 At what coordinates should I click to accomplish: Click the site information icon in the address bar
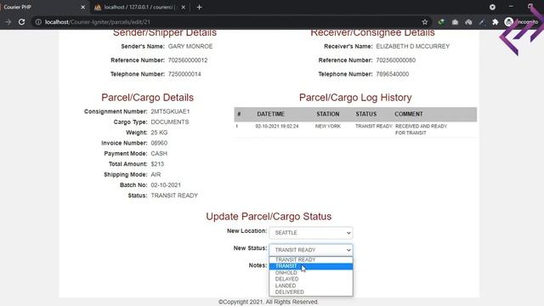click(38, 22)
